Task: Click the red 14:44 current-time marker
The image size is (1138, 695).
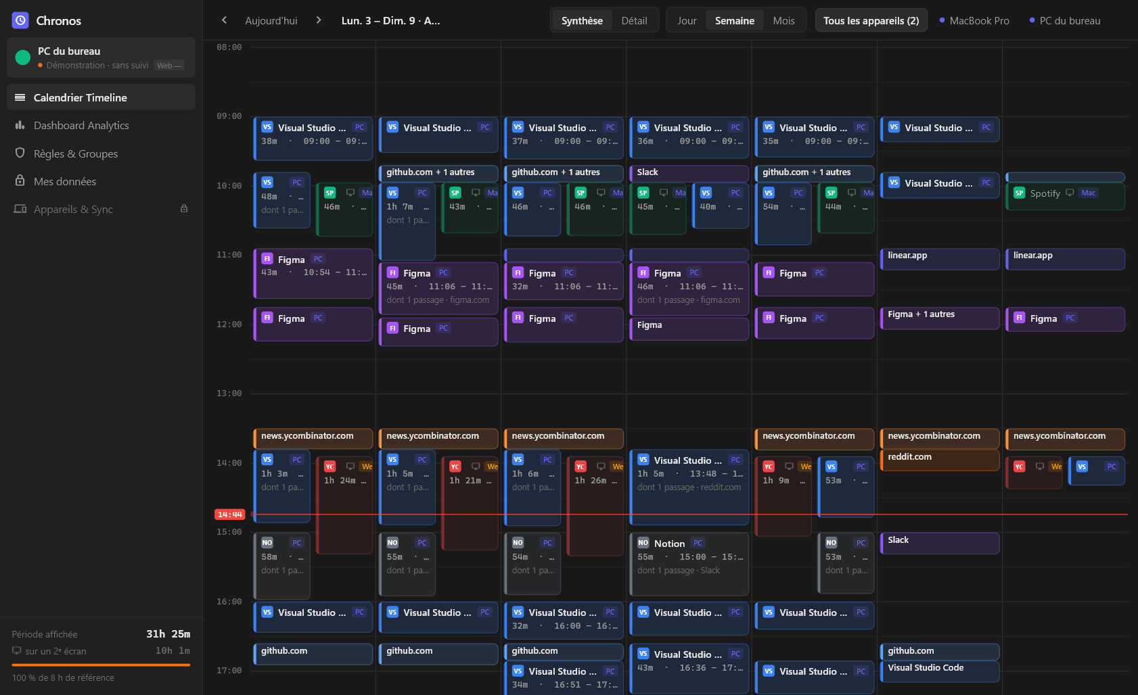Action: pyautogui.click(x=230, y=514)
